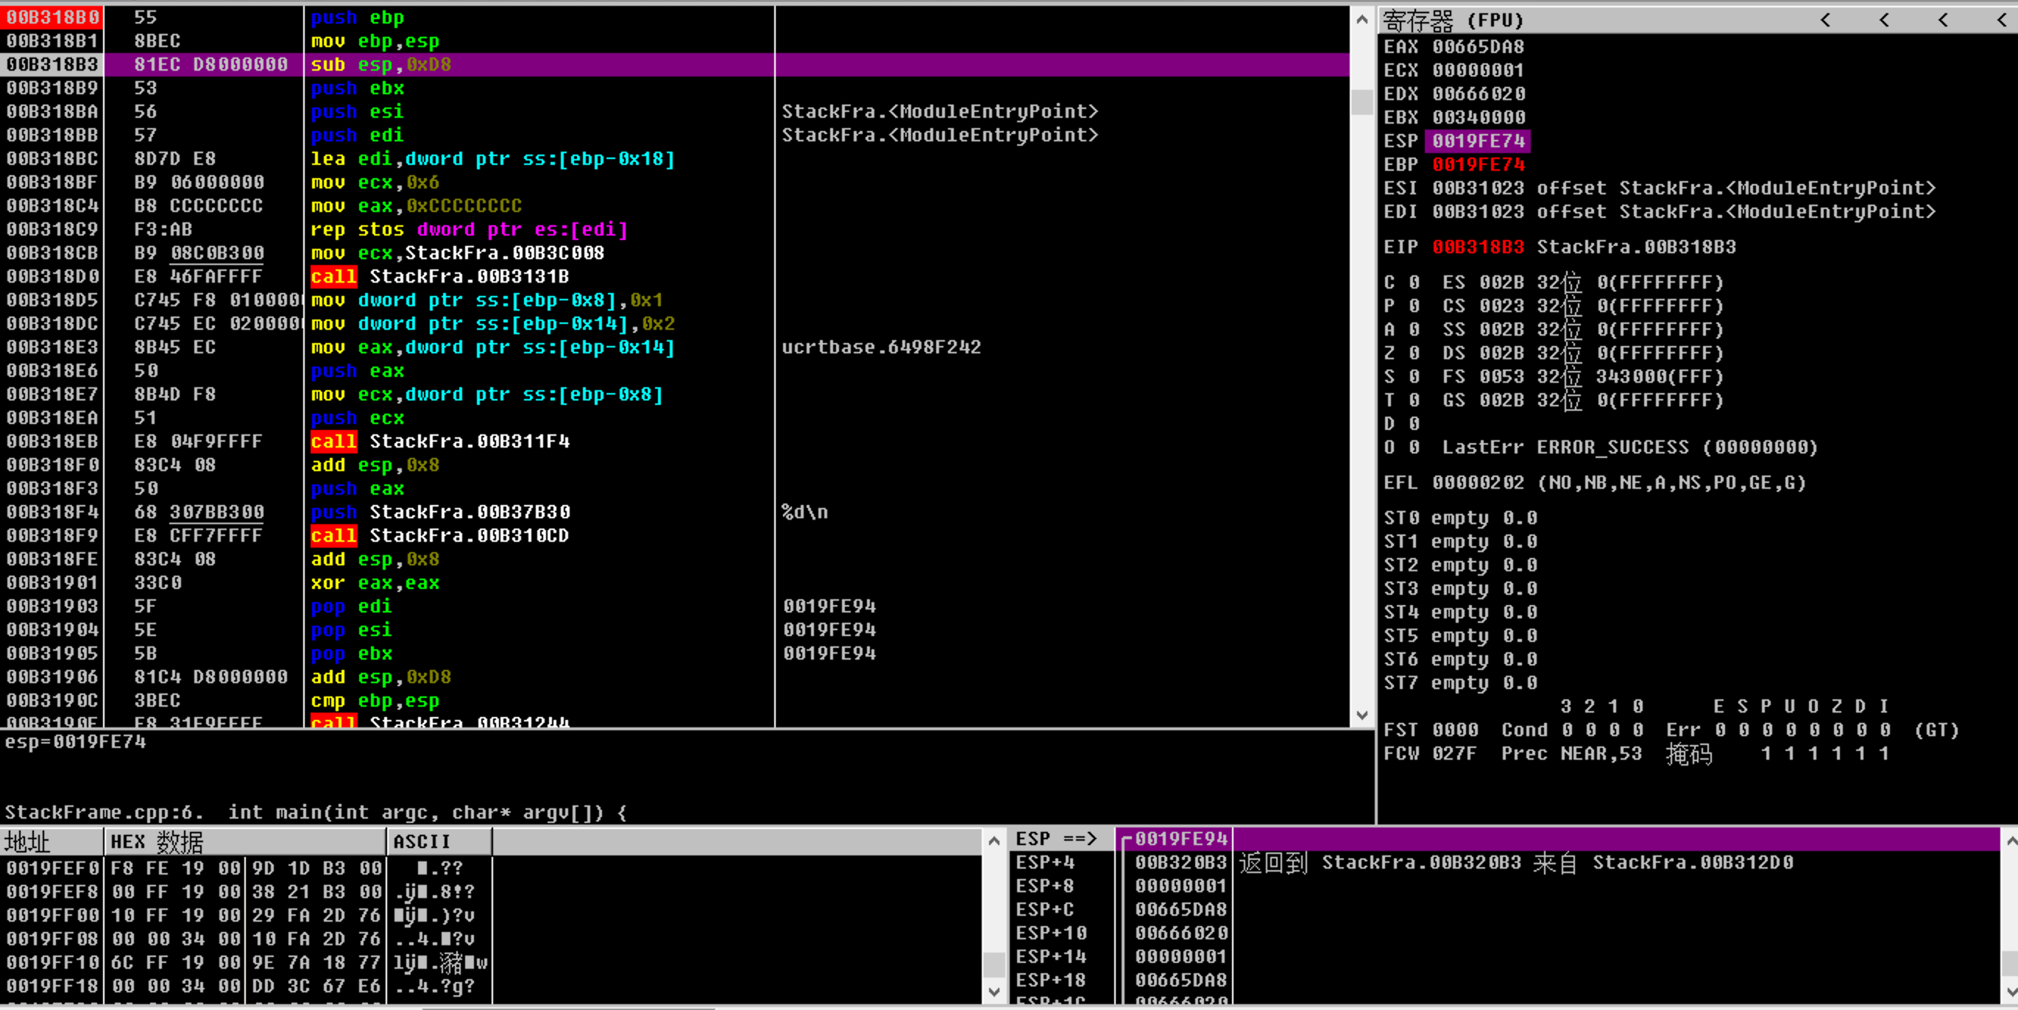The width and height of the screenshot is (2018, 1010).
Task: Select dump row at address 0019FEF0
Action: tap(245, 867)
